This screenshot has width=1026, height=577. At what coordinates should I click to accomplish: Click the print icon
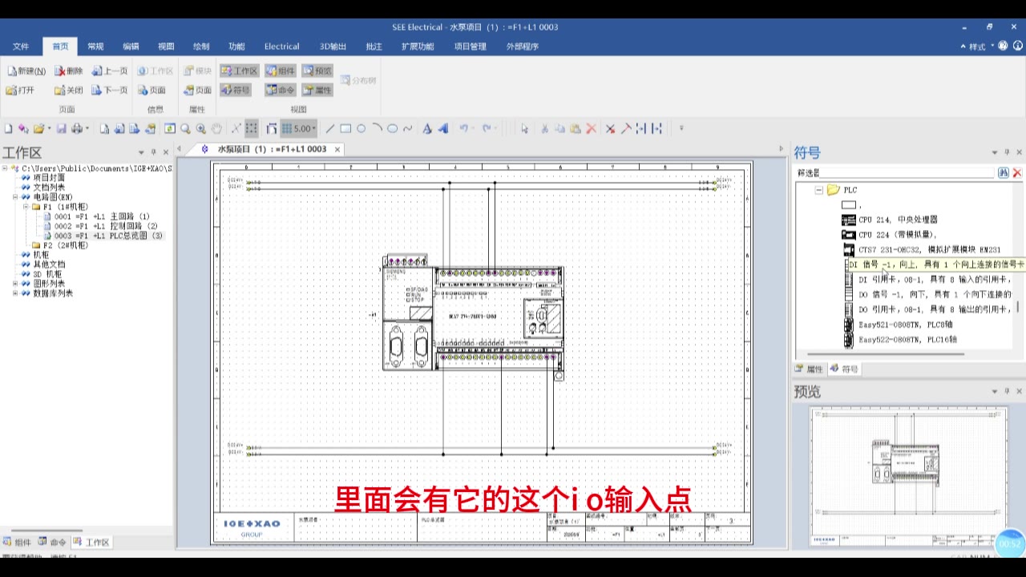(x=77, y=128)
